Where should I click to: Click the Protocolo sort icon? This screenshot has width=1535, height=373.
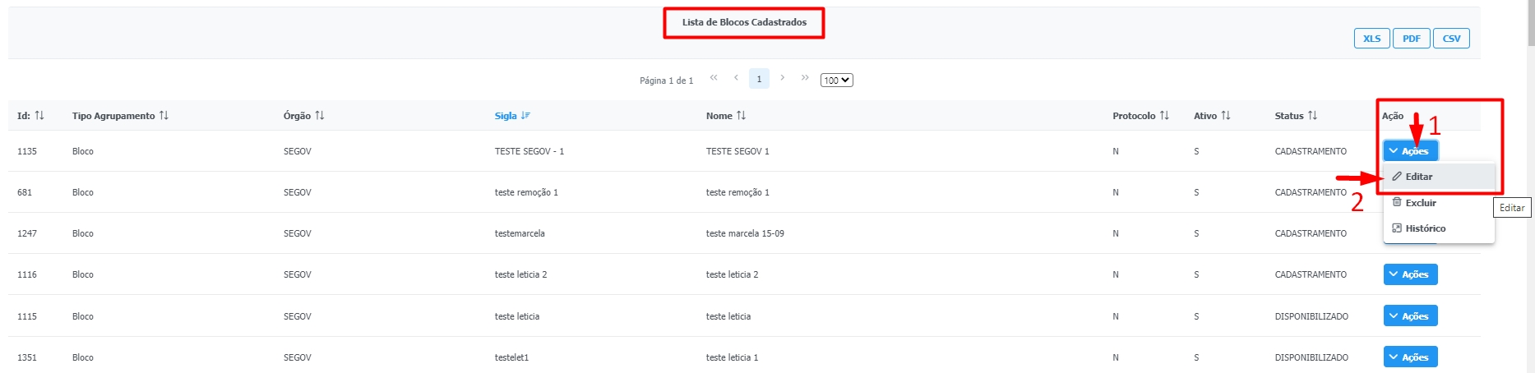(1164, 116)
